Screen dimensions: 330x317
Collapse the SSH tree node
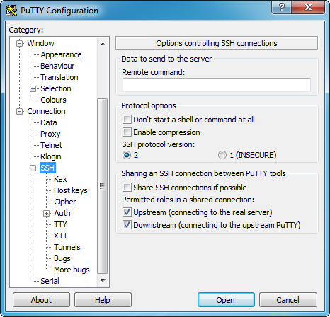pos(33,168)
